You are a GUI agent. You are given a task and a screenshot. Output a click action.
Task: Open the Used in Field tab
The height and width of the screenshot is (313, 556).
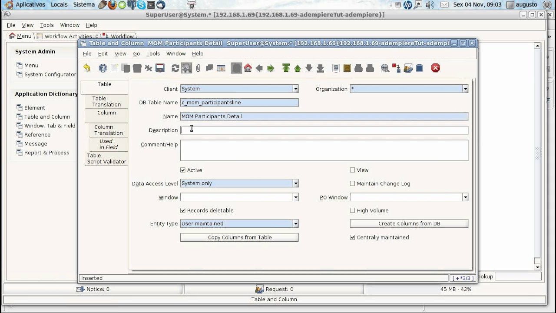[109, 144]
